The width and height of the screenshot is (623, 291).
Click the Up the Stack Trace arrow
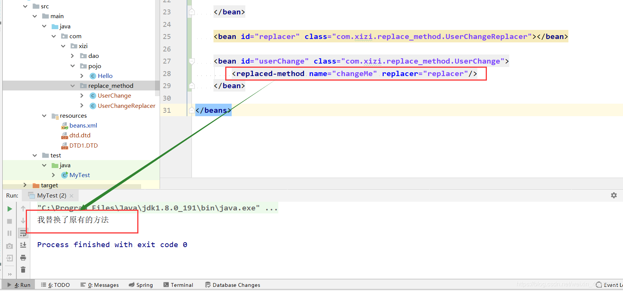click(x=23, y=209)
